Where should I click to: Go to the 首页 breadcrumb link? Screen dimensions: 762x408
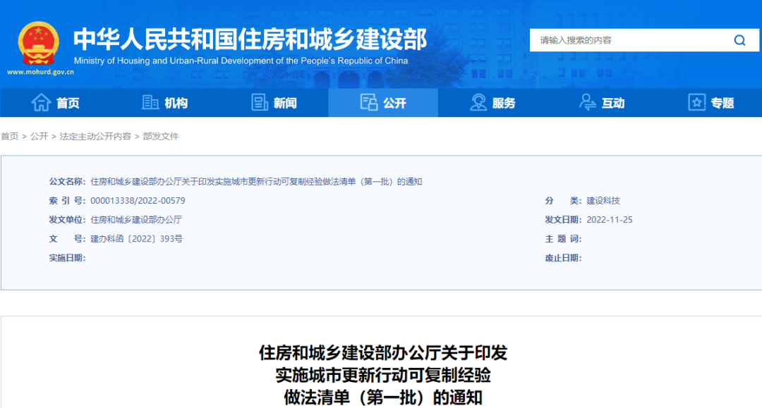pyautogui.click(x=11, y=136)
